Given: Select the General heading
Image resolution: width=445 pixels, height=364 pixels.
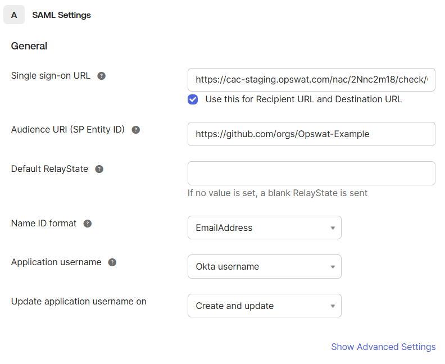Looking at the screenshot, I should pos(29,46).
